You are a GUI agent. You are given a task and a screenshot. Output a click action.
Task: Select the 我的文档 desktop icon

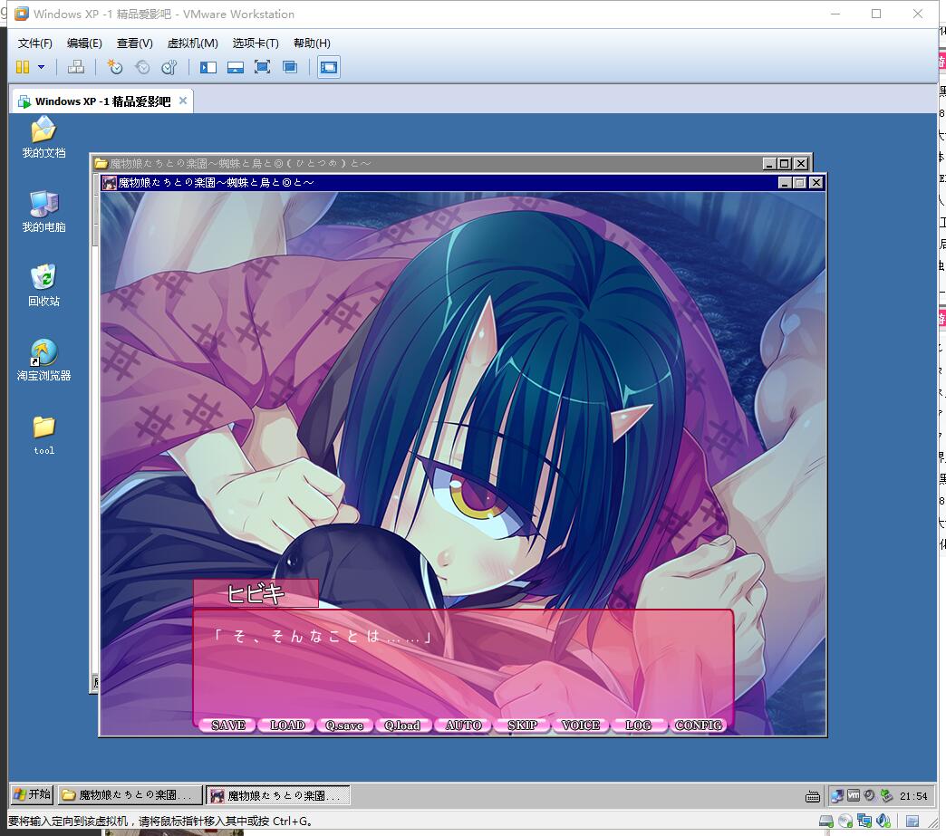43,138
